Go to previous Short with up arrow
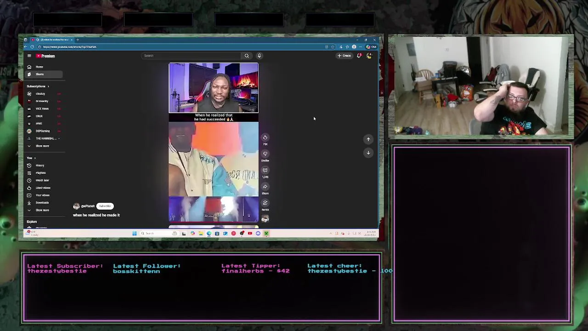The image size is (588, 331). point(368,139)
